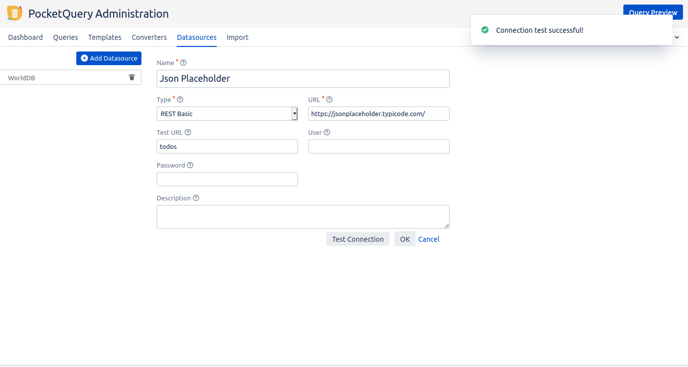Click the PocketQuery logo icon
This screenshot has width=688, height=367.
(15, 14)
